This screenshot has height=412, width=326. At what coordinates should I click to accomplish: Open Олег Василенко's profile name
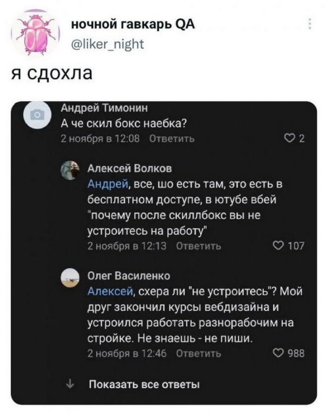[130, 276]
